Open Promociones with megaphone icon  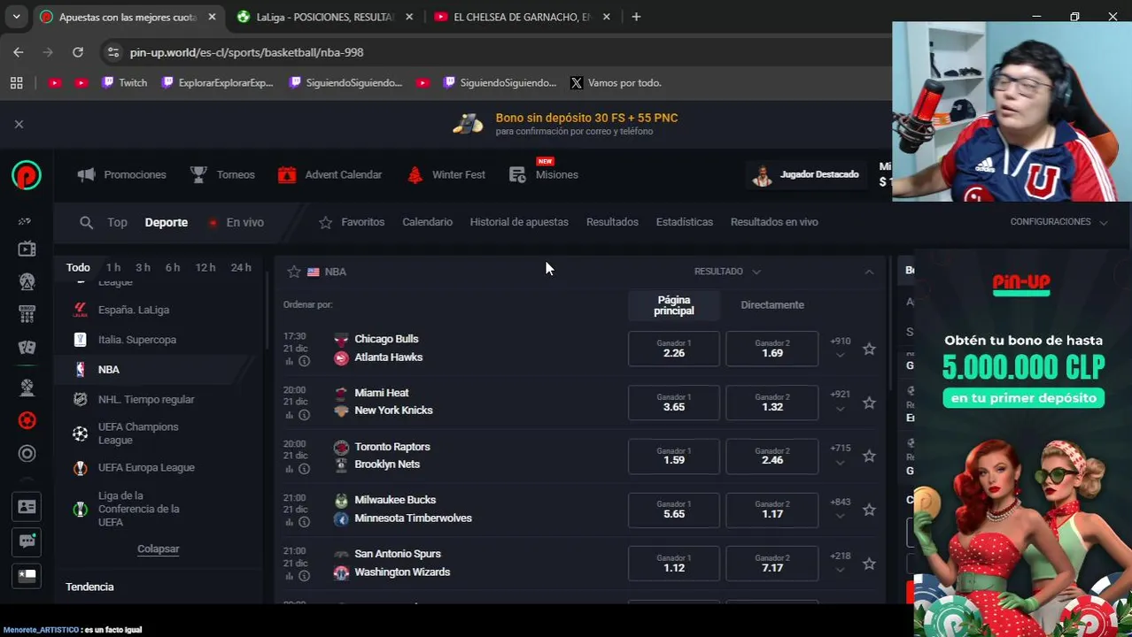(x=121, y=175)
